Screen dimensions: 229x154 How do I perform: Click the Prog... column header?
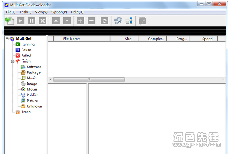tap(178, 39)
